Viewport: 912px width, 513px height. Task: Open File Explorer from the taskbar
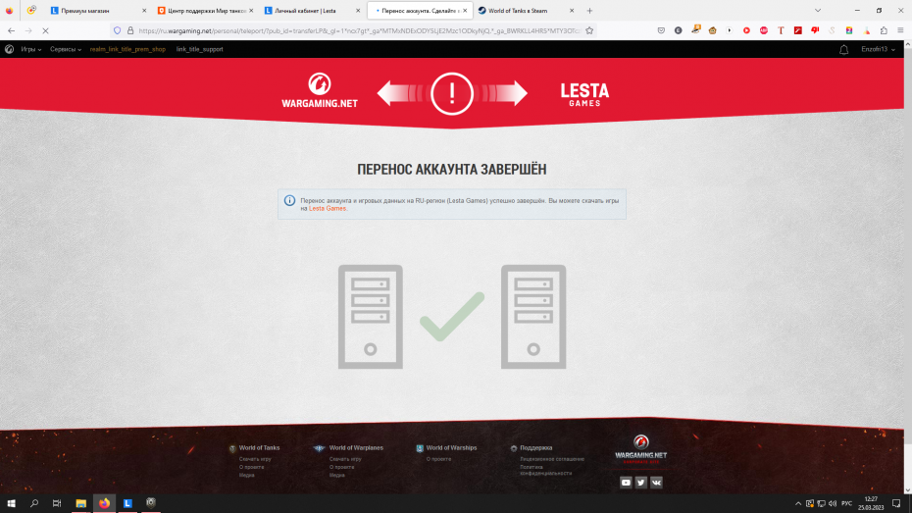(80, 503)
